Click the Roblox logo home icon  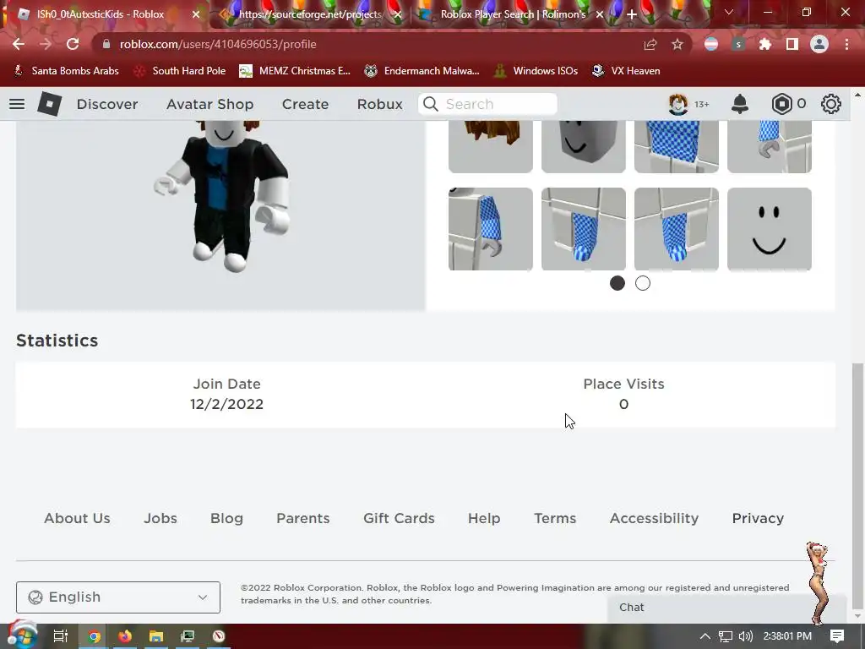click(49, 104)
